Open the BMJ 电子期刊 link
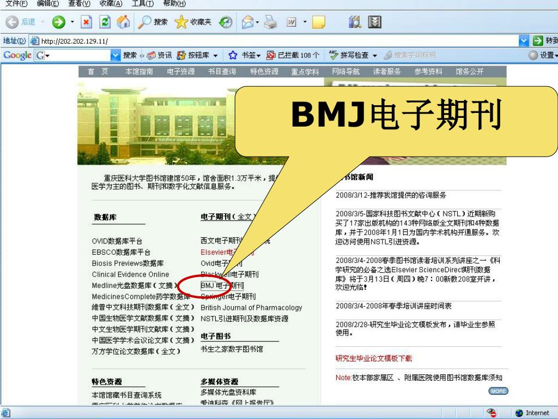This screenshot has width=558, height=419. coord(222,285)
